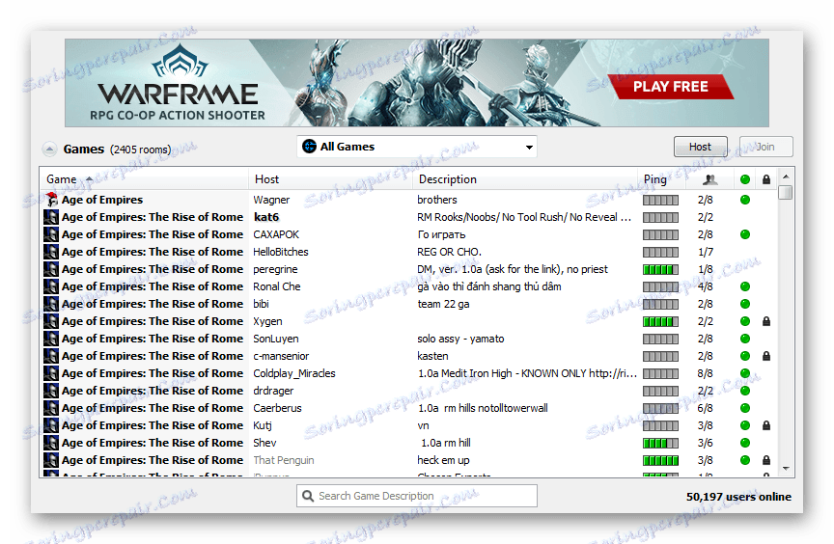Click the scrollbar down arrow
This screenshot has width=834, height=544.
click(x=786, y=469)
